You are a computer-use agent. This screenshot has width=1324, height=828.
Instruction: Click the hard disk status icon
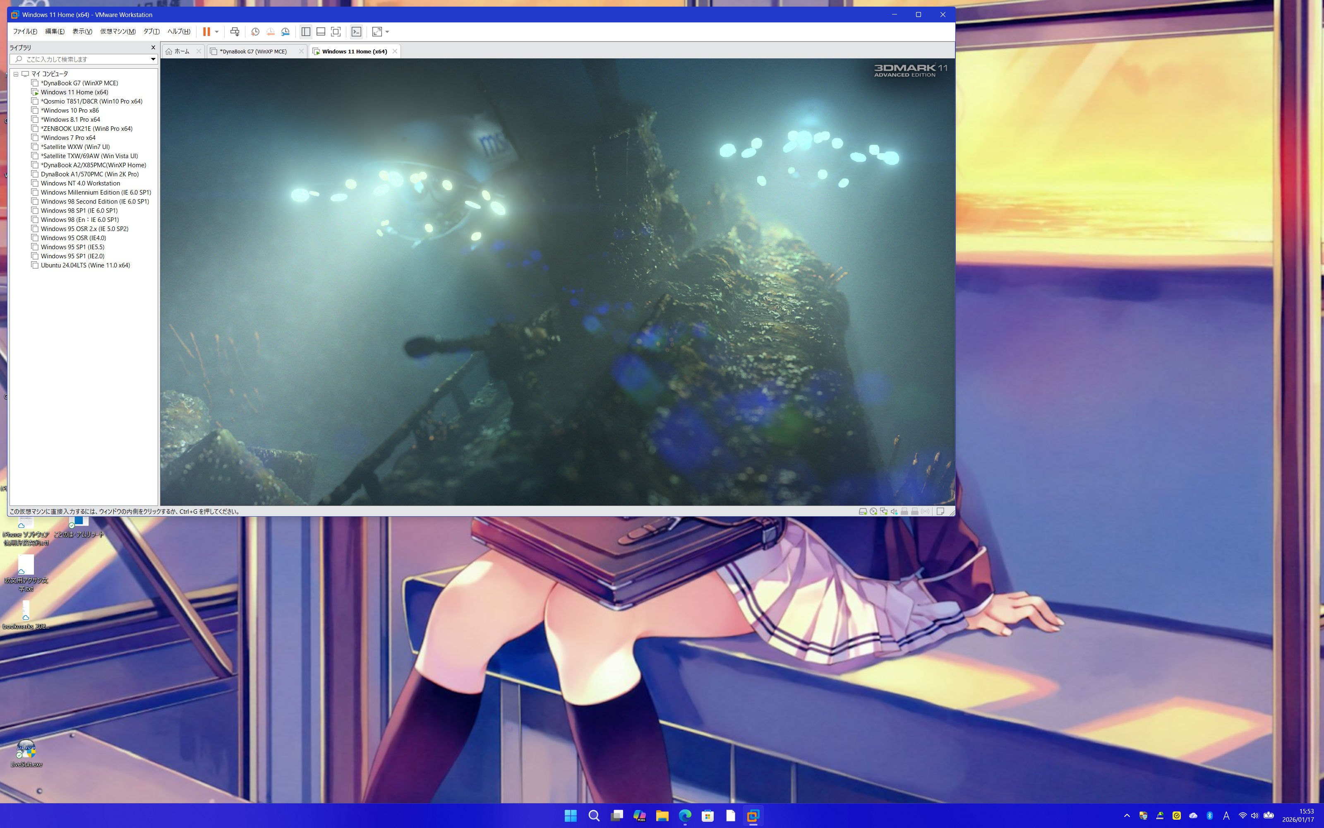[863, 511]
